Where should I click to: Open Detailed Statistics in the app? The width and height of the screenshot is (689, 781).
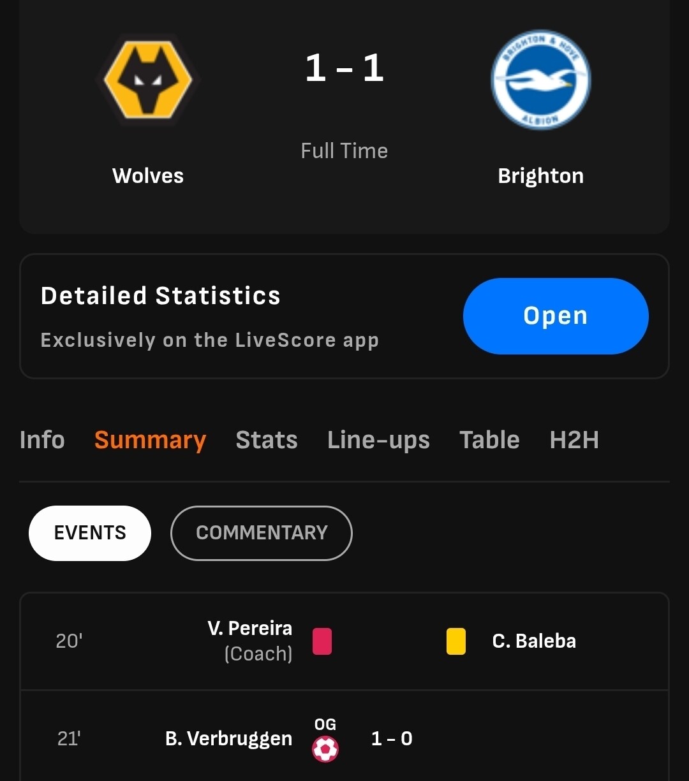point(555,316)
